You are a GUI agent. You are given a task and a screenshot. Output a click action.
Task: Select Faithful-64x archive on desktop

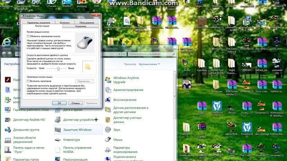click(277, 129)
